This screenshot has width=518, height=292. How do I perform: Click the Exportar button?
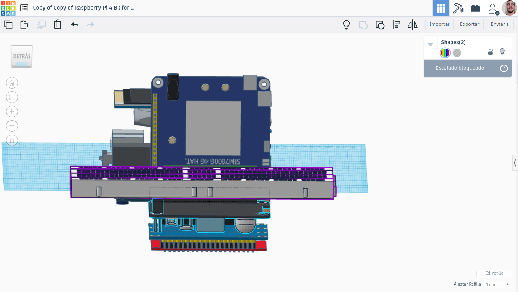(x=470, y=24)
